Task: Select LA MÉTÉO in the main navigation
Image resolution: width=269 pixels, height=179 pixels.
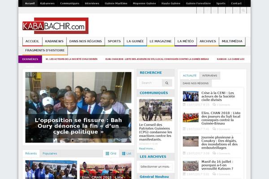Action: click(186, 41)
